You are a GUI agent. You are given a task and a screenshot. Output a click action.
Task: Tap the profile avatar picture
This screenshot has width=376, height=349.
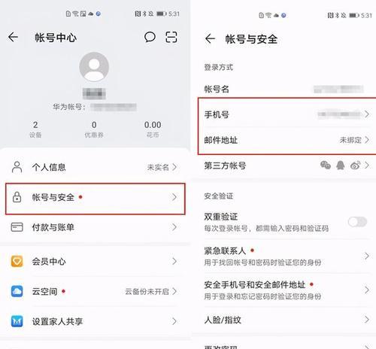[x=94, y=67]
